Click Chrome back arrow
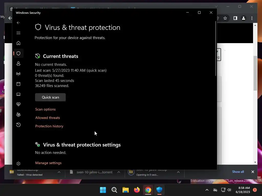This screenshot has height=196, width=262. 10,18
